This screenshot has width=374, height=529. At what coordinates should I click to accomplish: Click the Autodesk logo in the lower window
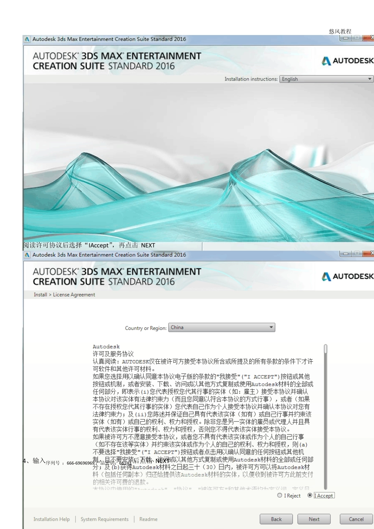click(x=348, y=276)
